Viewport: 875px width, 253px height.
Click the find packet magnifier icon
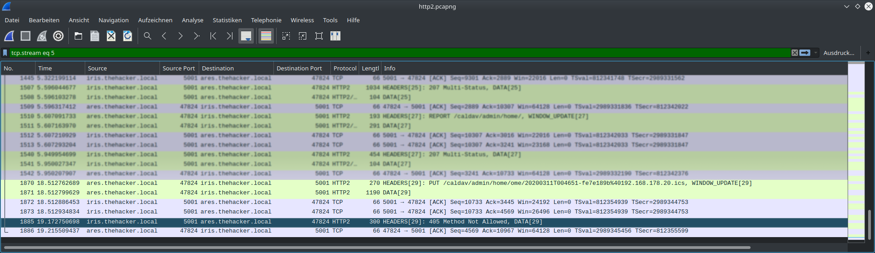148,36
